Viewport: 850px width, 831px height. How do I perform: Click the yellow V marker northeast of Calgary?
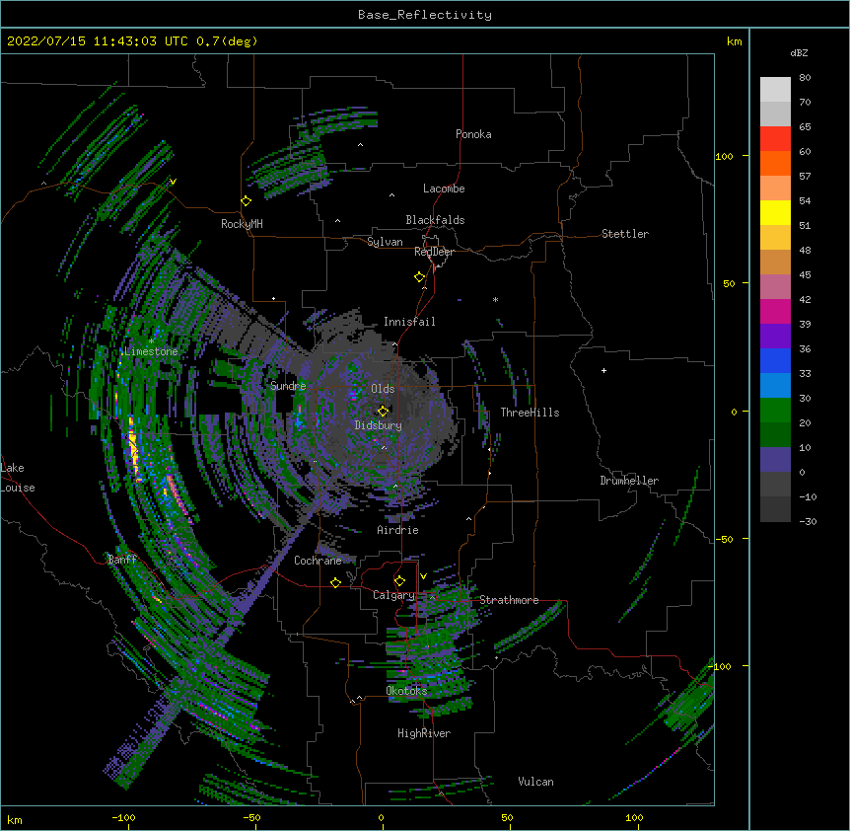[423, 576]
